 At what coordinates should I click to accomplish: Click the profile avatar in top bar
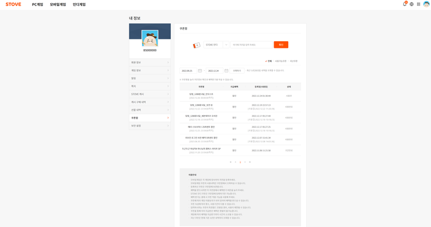[426, 4]
